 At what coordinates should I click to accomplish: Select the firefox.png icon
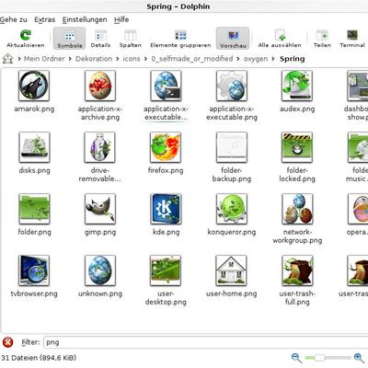(x=166, y=147)
